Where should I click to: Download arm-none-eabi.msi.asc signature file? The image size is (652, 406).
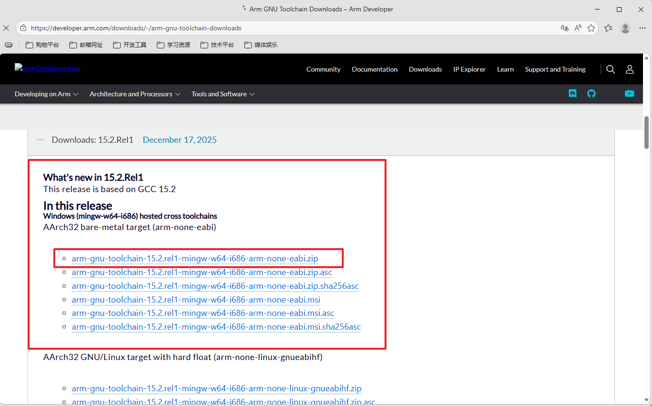(203, 313)
